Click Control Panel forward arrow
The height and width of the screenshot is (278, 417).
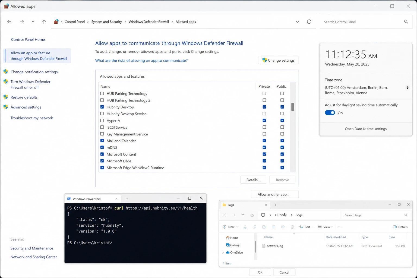22,22
